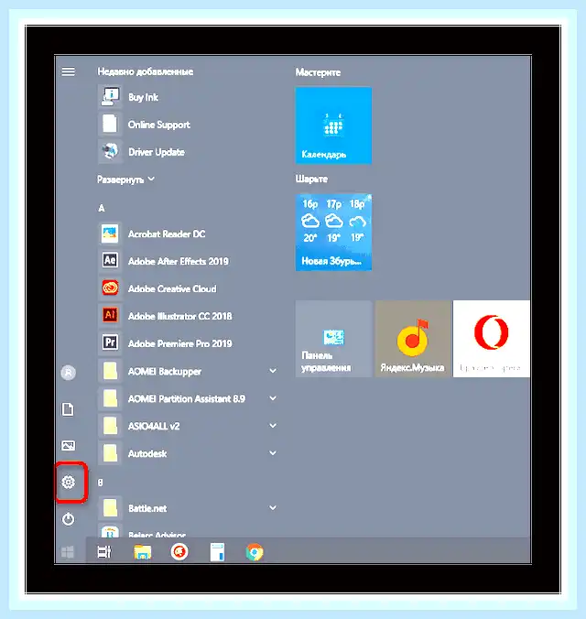
Task: Select Adobe Premiere Pro 2019 label
Action: coord(179,343)
